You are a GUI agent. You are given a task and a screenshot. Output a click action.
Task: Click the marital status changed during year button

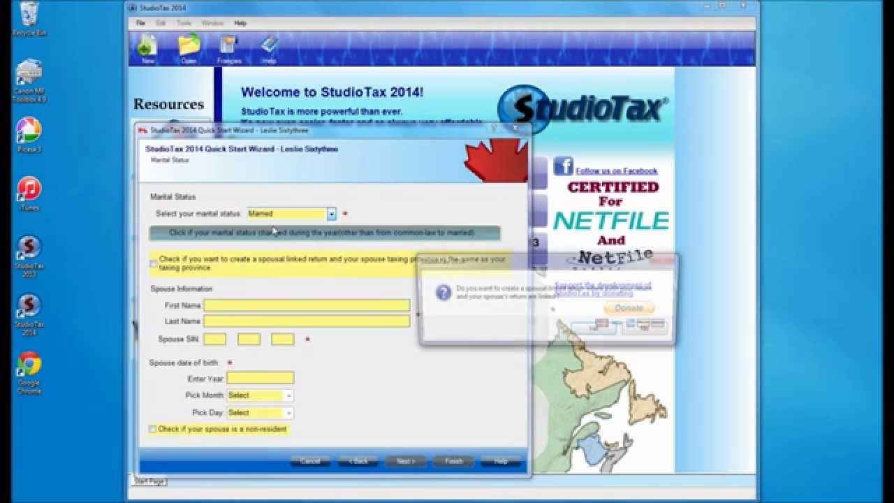tap(325, 233)
